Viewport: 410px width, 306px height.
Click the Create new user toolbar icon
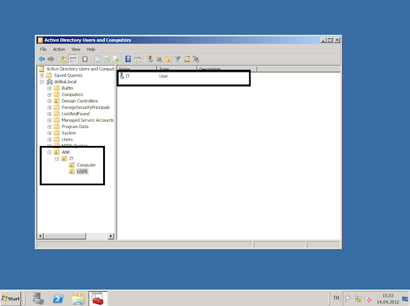pos(149,58)
